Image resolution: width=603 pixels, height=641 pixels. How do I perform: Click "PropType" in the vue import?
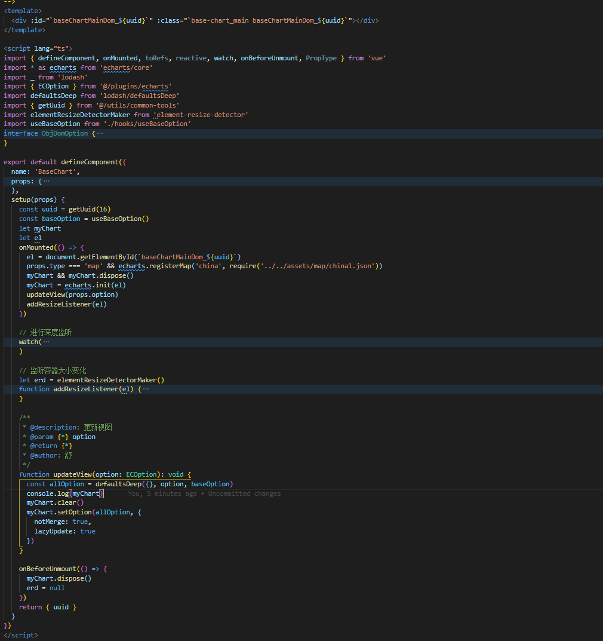tap(321, 58)
